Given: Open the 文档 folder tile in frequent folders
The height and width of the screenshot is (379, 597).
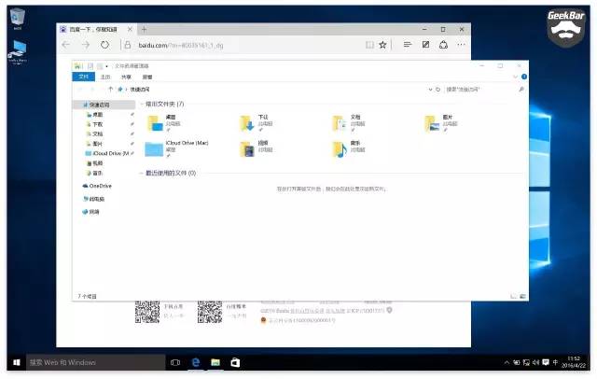Looking at the screenshot, I should (350, 123).
